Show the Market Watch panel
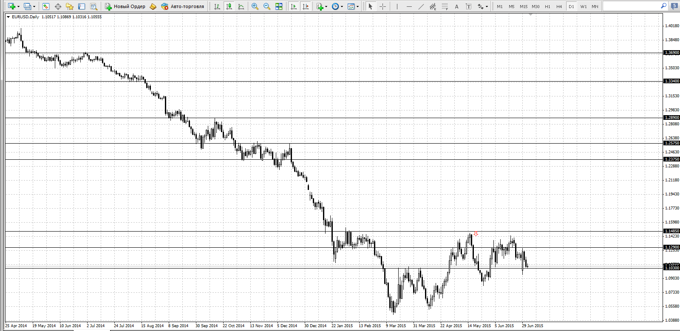The height and width of the screenshot is (331, 680). (x=46, y=6)
